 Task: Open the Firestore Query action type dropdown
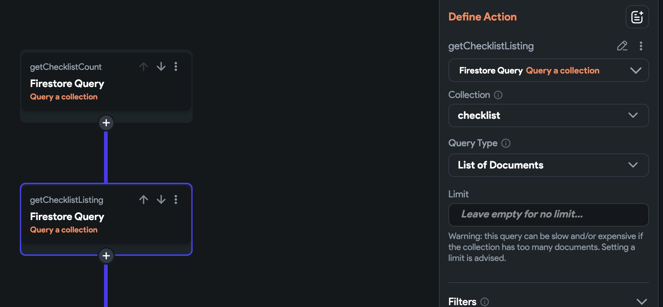pyautogui.click(x=548, y=70)
